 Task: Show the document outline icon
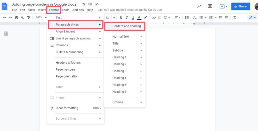[x=6, y=34]
